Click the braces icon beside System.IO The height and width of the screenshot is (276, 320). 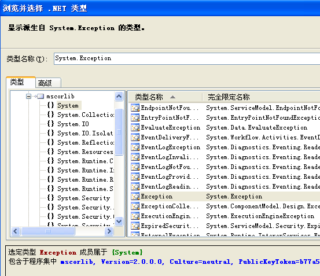tap(50, 124)
